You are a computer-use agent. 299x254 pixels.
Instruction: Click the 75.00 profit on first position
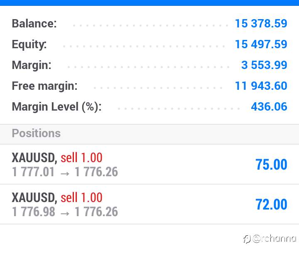click(x=271, y=165)
